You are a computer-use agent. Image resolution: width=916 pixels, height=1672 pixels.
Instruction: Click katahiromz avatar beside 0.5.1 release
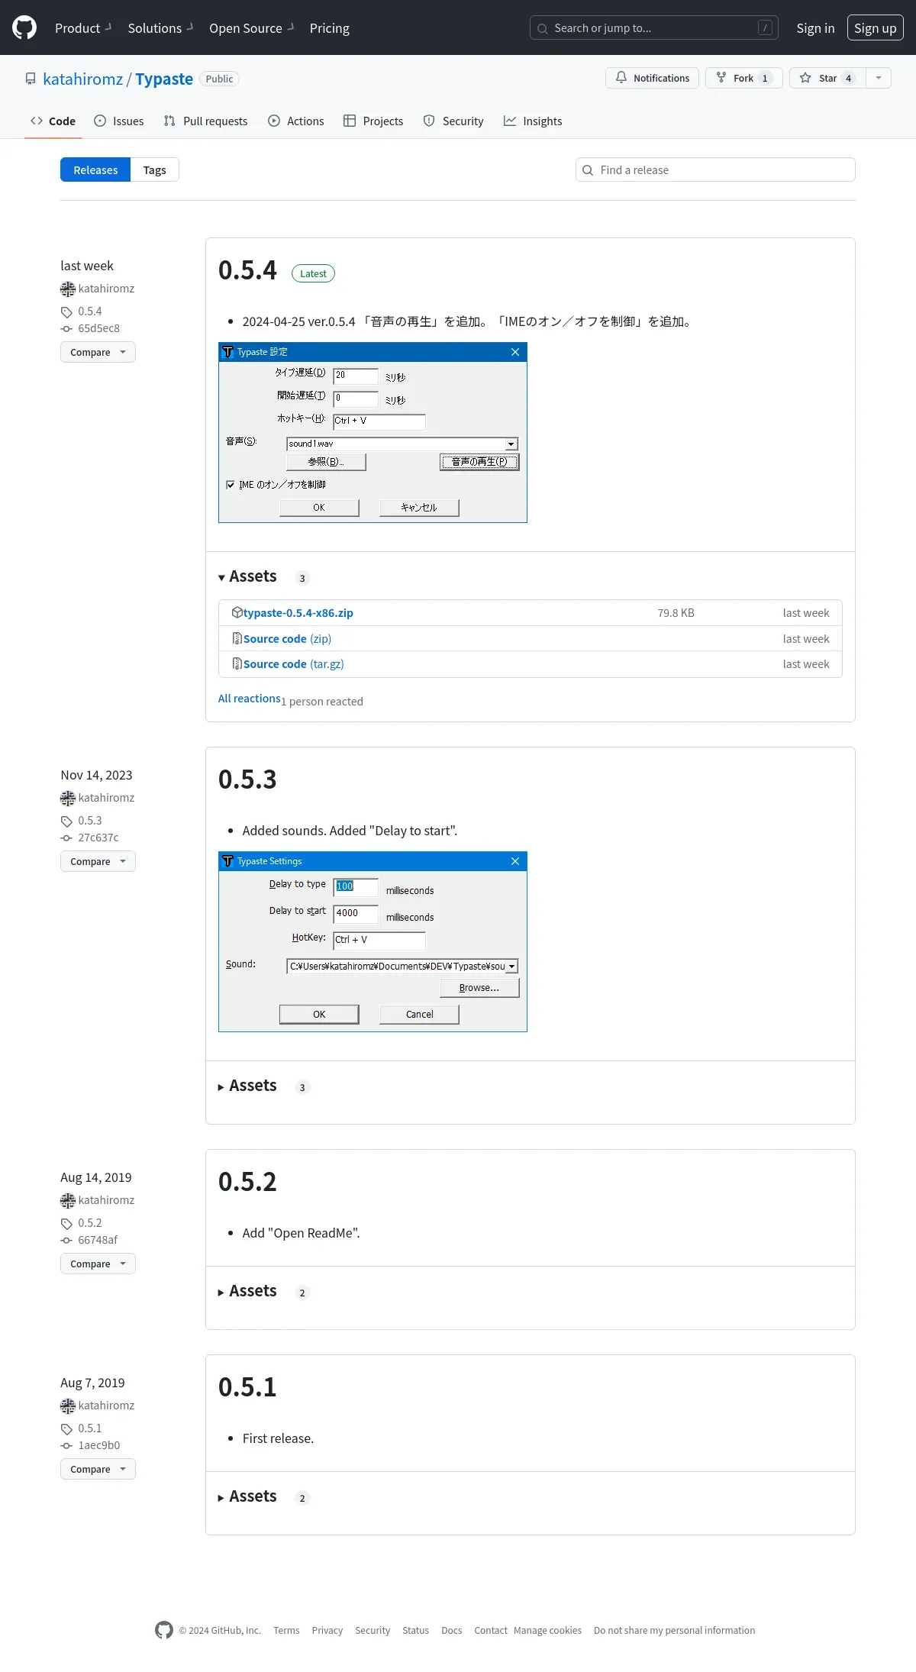pyautogui.click(x=68, y=1406)
